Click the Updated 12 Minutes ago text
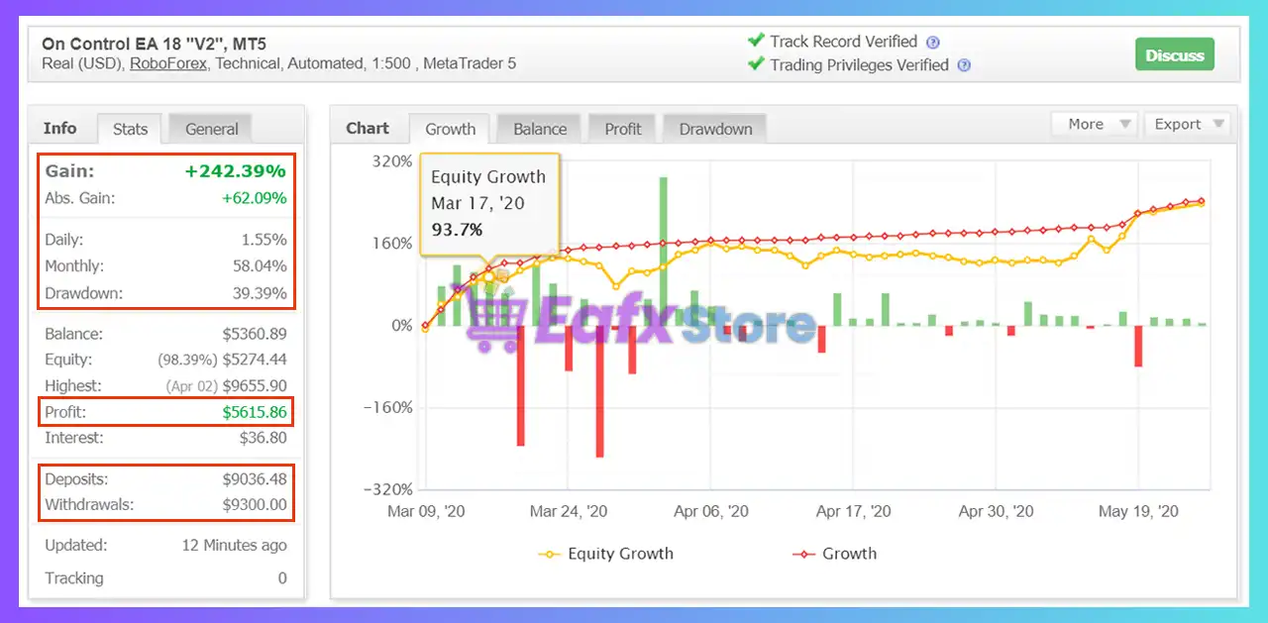This screenshot has width=1268, height=623. click(x=234, y=545)
